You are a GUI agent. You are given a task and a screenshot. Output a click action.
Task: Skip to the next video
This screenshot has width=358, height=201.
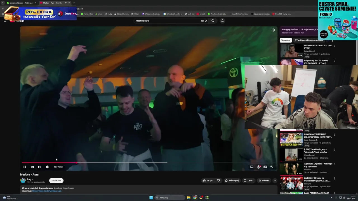click(39, 167)
